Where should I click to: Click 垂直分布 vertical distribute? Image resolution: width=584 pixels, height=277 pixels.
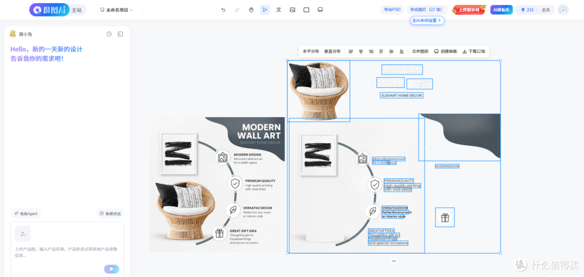coord(332,52)
